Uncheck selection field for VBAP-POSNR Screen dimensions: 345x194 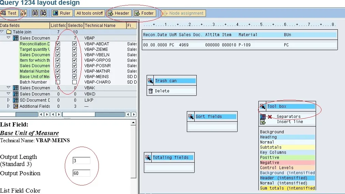point(75,65)
